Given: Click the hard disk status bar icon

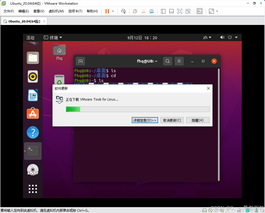Looking at the screenshot, I should point(205,211).
